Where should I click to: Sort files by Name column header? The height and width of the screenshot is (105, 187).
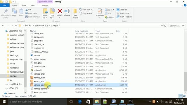tap(33, 31)
